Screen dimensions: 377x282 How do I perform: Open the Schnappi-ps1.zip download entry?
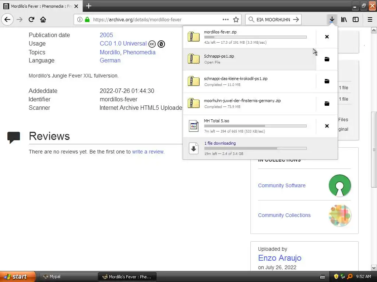tap(249, 59)
